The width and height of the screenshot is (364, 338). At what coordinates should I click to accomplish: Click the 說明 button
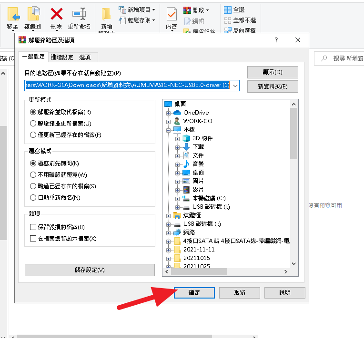(285, 293)
